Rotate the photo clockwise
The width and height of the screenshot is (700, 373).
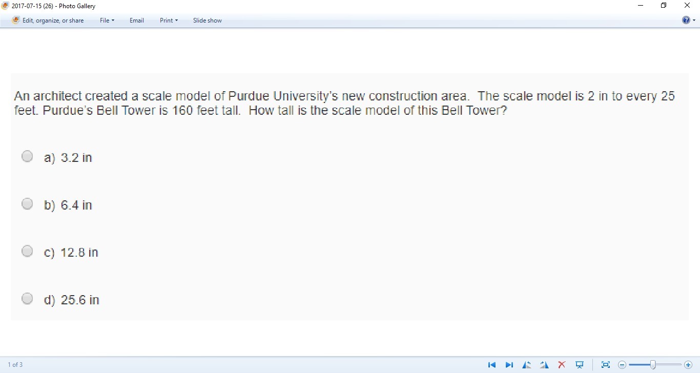pos(544,365)
